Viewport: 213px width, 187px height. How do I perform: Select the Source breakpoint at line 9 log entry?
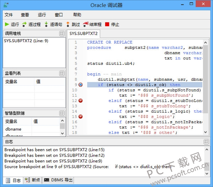click(88, 167)
